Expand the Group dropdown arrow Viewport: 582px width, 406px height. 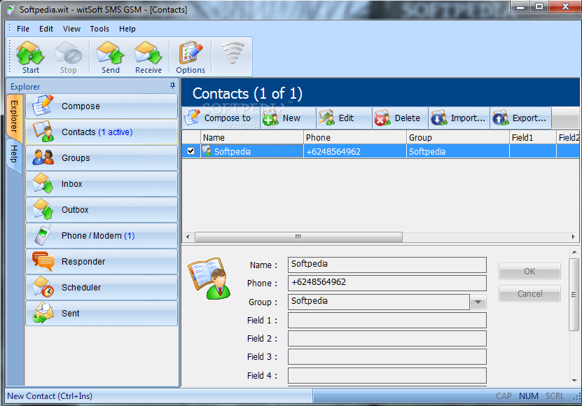tap(478, 302)
